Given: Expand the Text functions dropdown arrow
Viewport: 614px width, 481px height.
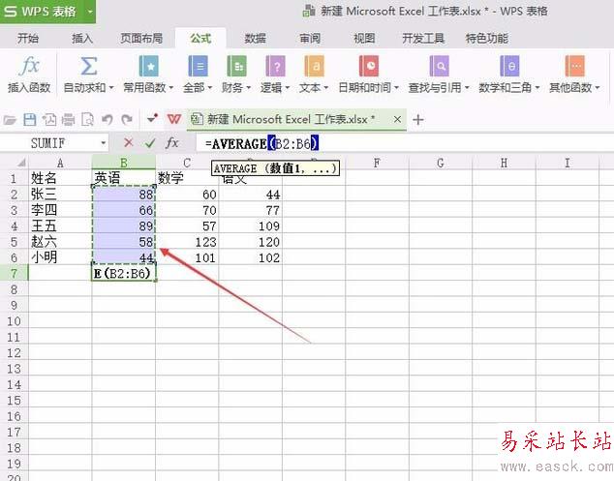Looking at the screenshot, I should click(325, 88).
